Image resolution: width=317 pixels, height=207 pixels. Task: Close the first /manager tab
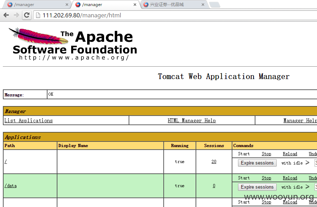pos(67,5)
